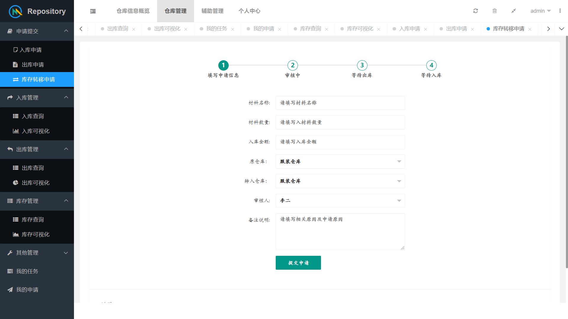Open the 转入仓库 dropdown

[340, 181]
